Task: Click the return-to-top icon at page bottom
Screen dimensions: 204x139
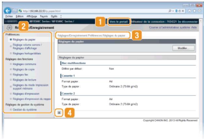Action: (x=59, y=113)
